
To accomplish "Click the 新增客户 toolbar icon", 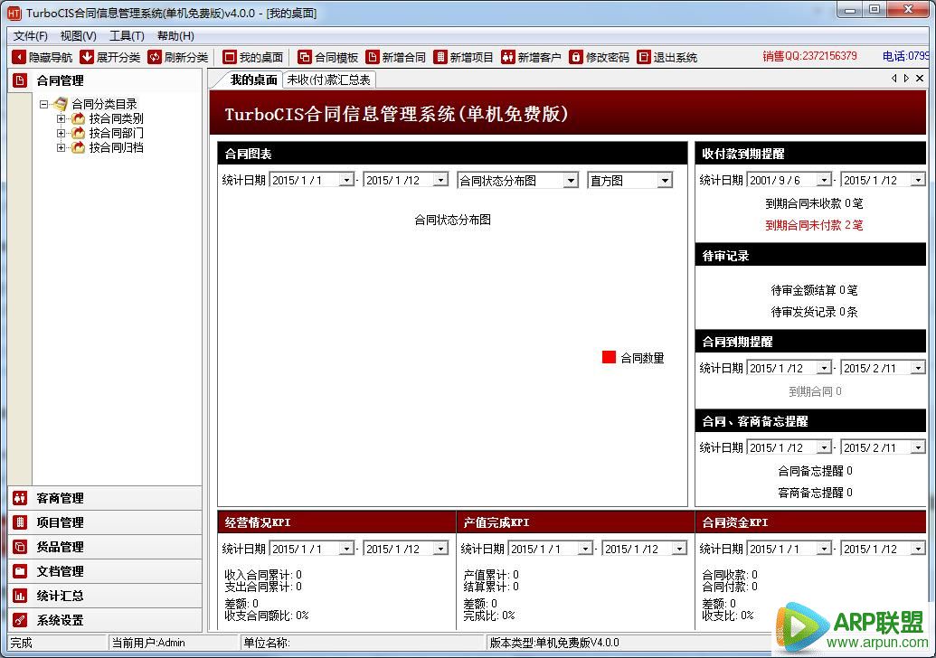I will (x=508, y=57).
